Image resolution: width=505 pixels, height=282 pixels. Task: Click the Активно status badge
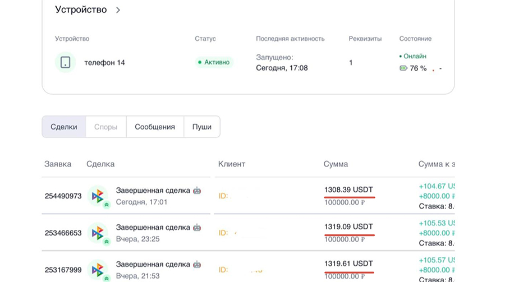[214, 62]
